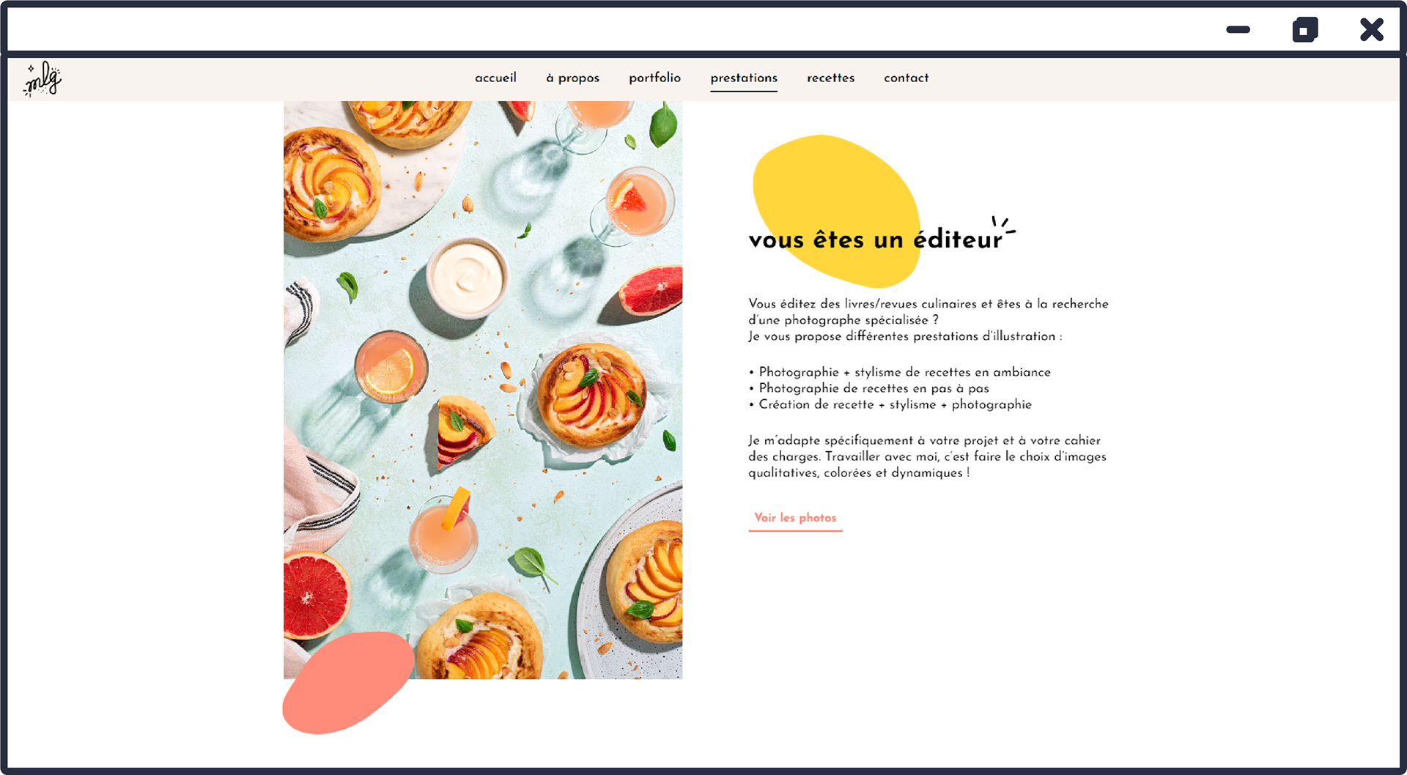This screenshot has height=775, width=1407.
Task: Click the paragraph starting "Je m'adapte spécifiquement"
Action: (927, 456)
